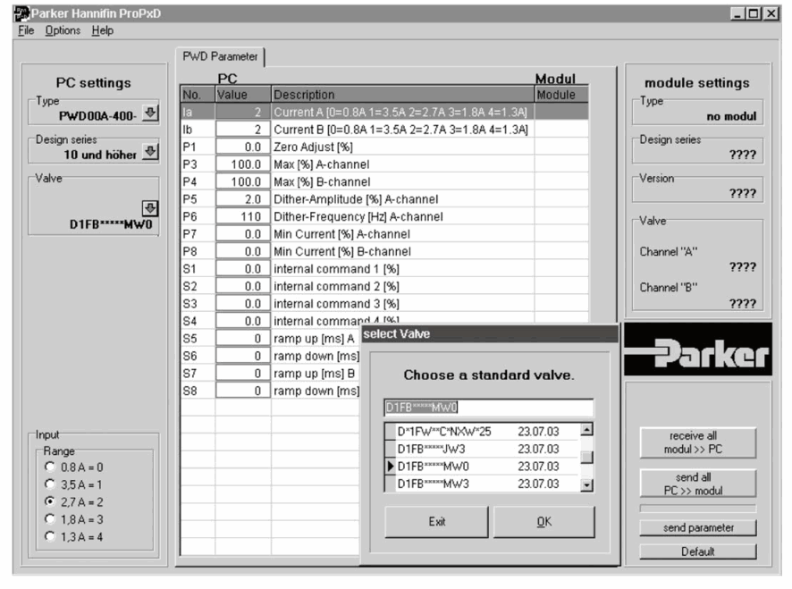Screen dimensions: 792x589
Task: Select valve D1FB*****JW3 in list
Action: pos(483,449)
